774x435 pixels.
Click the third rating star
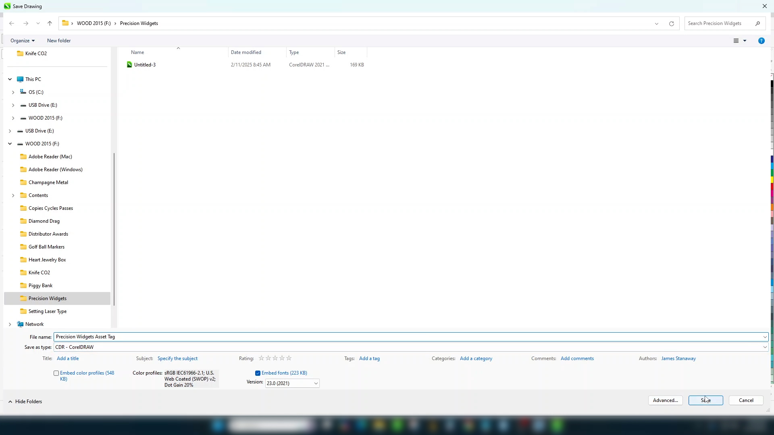coord(275,358)
